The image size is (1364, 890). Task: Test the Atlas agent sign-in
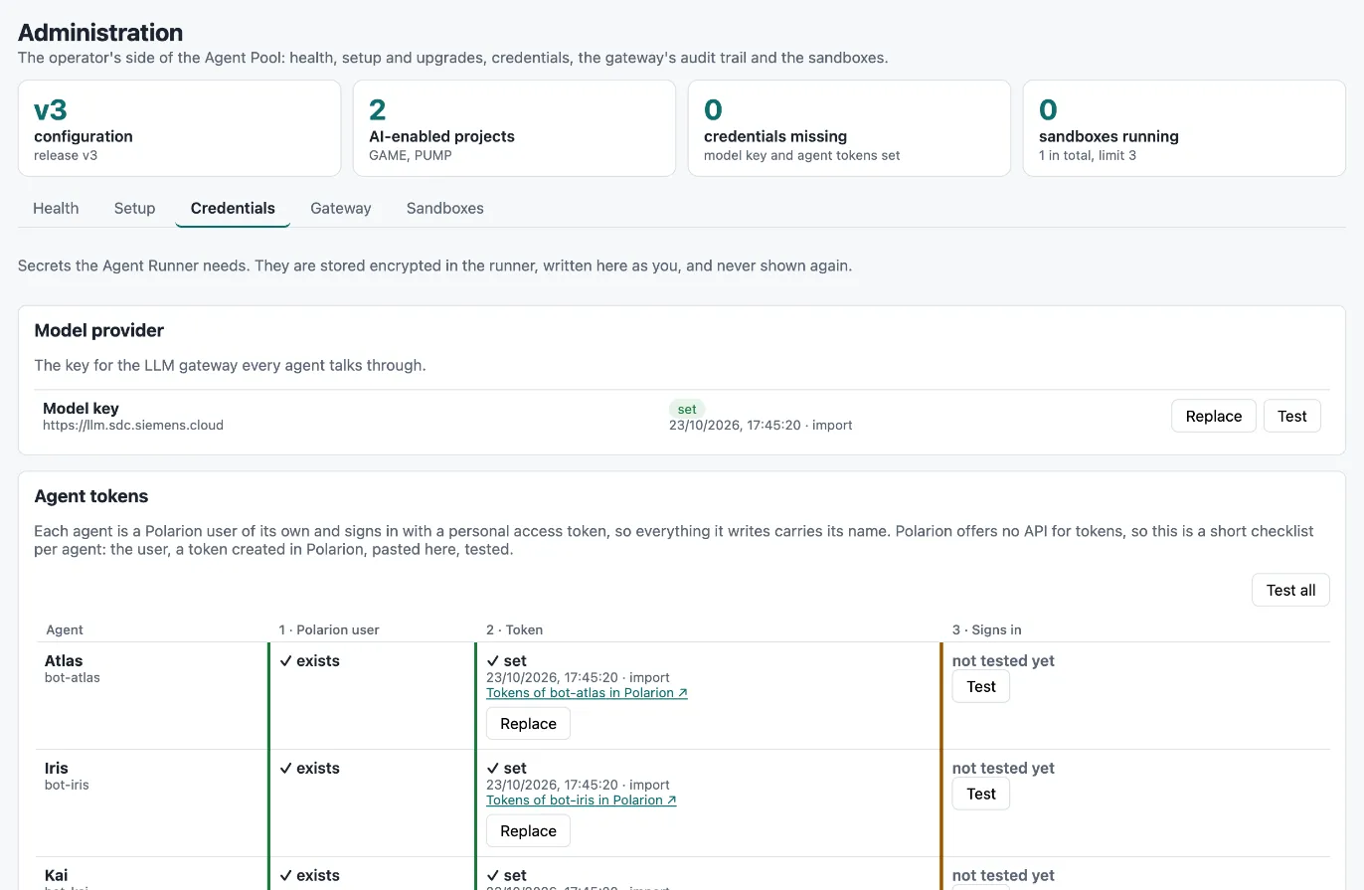point(981,686)
